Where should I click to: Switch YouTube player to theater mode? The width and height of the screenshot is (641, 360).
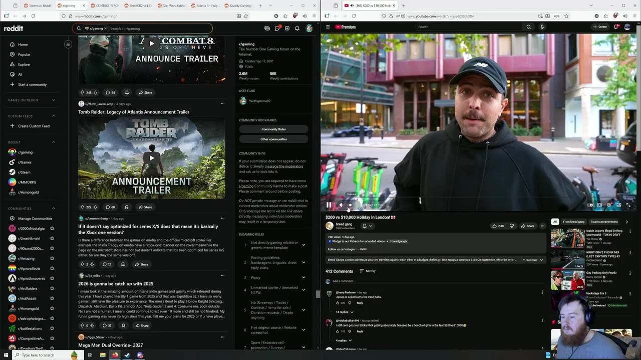(x=618, y=205)
